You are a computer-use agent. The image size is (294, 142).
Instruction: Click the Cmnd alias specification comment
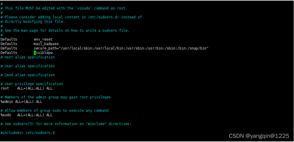(28, 75)
